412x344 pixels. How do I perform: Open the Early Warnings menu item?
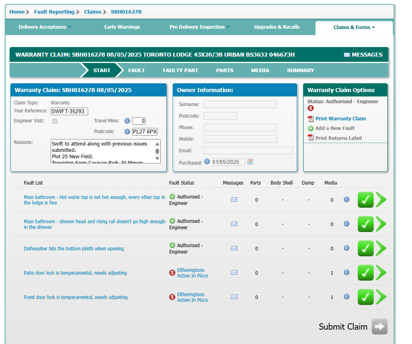click(122, 27)
